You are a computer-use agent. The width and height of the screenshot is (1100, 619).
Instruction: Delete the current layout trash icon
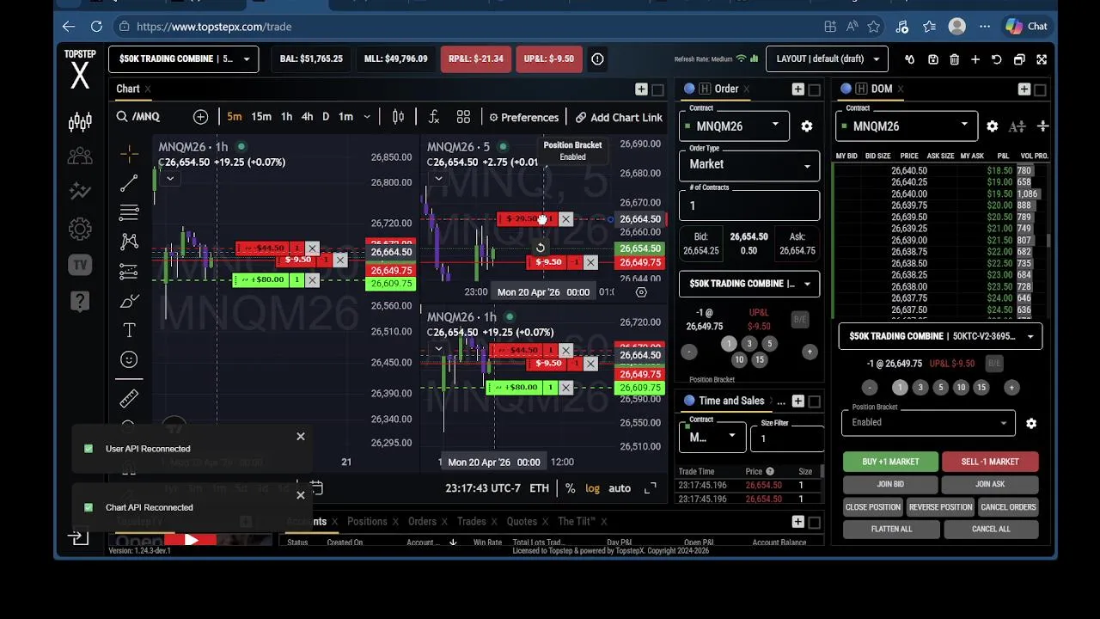(954, 59)
